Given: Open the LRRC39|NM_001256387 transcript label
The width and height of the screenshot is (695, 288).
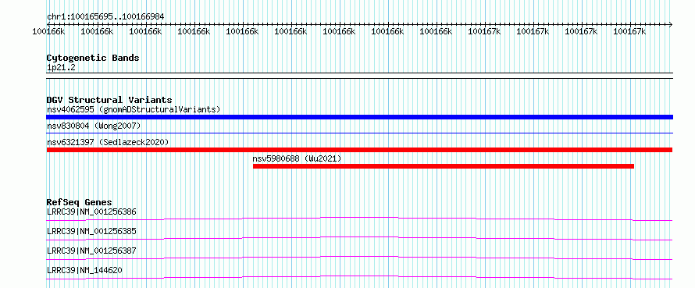Looking at the screenshot, I should [91, 251].
